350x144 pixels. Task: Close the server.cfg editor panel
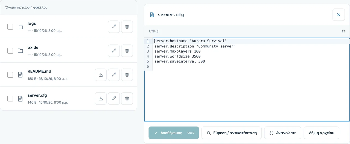(x=339, y=15)
